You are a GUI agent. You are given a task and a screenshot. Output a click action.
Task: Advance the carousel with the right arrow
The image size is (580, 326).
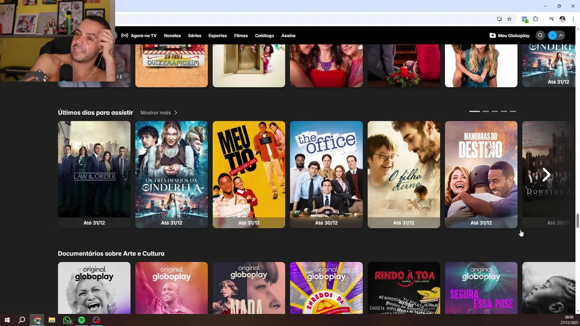[546, 174]
